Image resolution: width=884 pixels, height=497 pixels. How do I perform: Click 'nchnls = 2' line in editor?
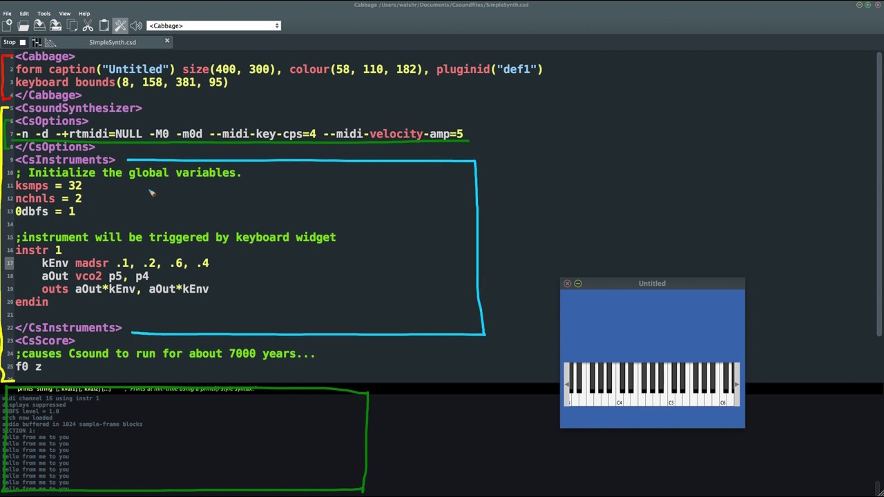pos(48,199)
